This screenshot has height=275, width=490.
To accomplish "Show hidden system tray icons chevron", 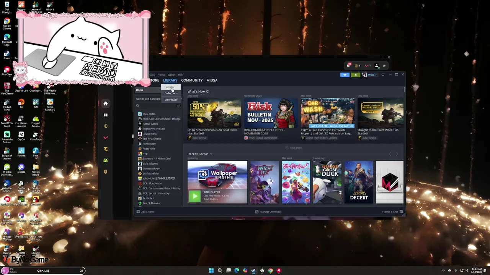I will pos(444,270).
